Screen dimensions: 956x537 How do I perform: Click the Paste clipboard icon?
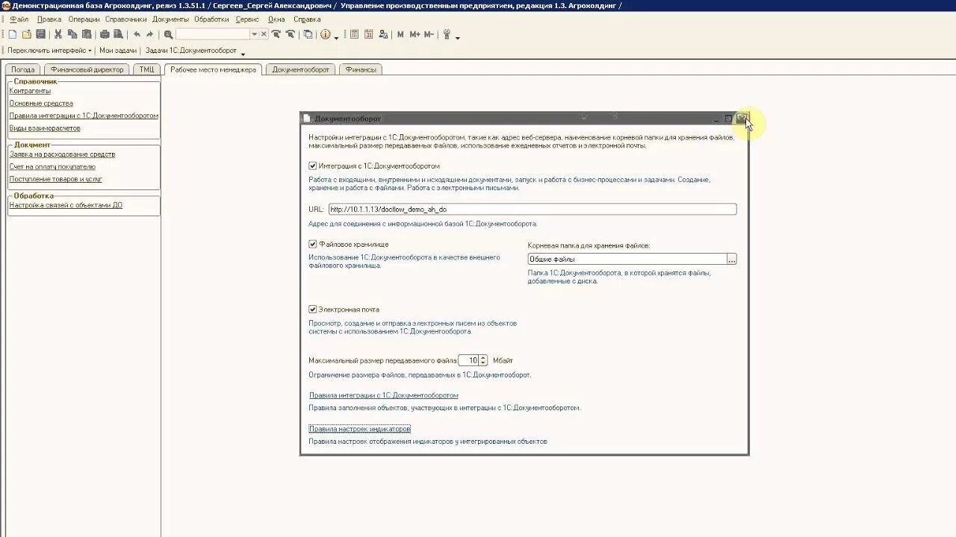coord(87,34)
